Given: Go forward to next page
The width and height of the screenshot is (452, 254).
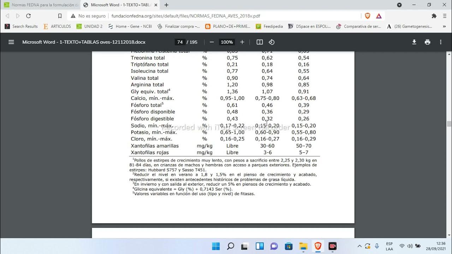Looking at the screenshot, I should pyautogui.click(x=18, y=16).
